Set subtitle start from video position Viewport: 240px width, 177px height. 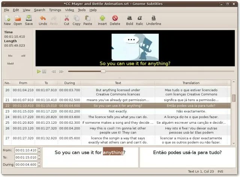point(10,55)
